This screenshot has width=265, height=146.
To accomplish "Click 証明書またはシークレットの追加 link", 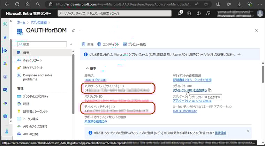I will [x=192, y=80].
